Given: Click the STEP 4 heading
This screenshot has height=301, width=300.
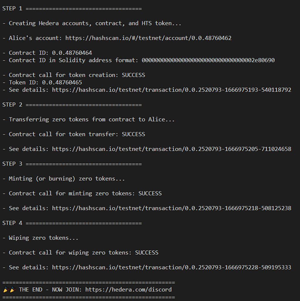Looking at the screenshot, I should coord(12,223).
